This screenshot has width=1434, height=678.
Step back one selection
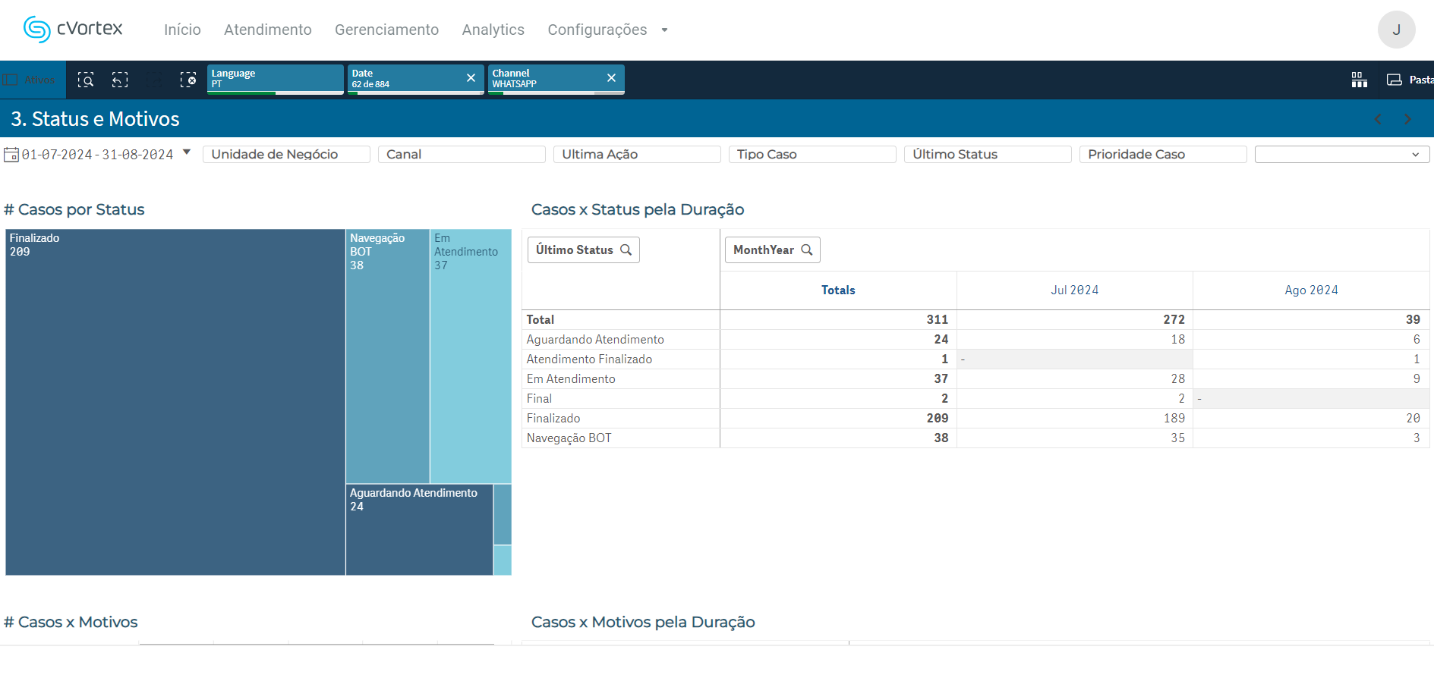point(120,80)
